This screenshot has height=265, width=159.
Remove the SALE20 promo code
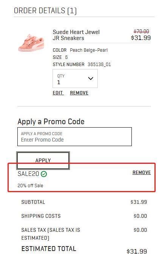point(142,173)
